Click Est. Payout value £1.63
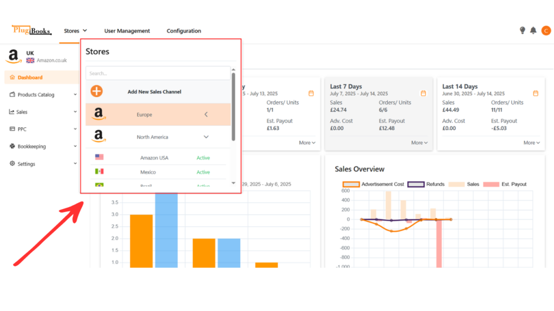The image size is (554, 311). (x=273, y=128)
